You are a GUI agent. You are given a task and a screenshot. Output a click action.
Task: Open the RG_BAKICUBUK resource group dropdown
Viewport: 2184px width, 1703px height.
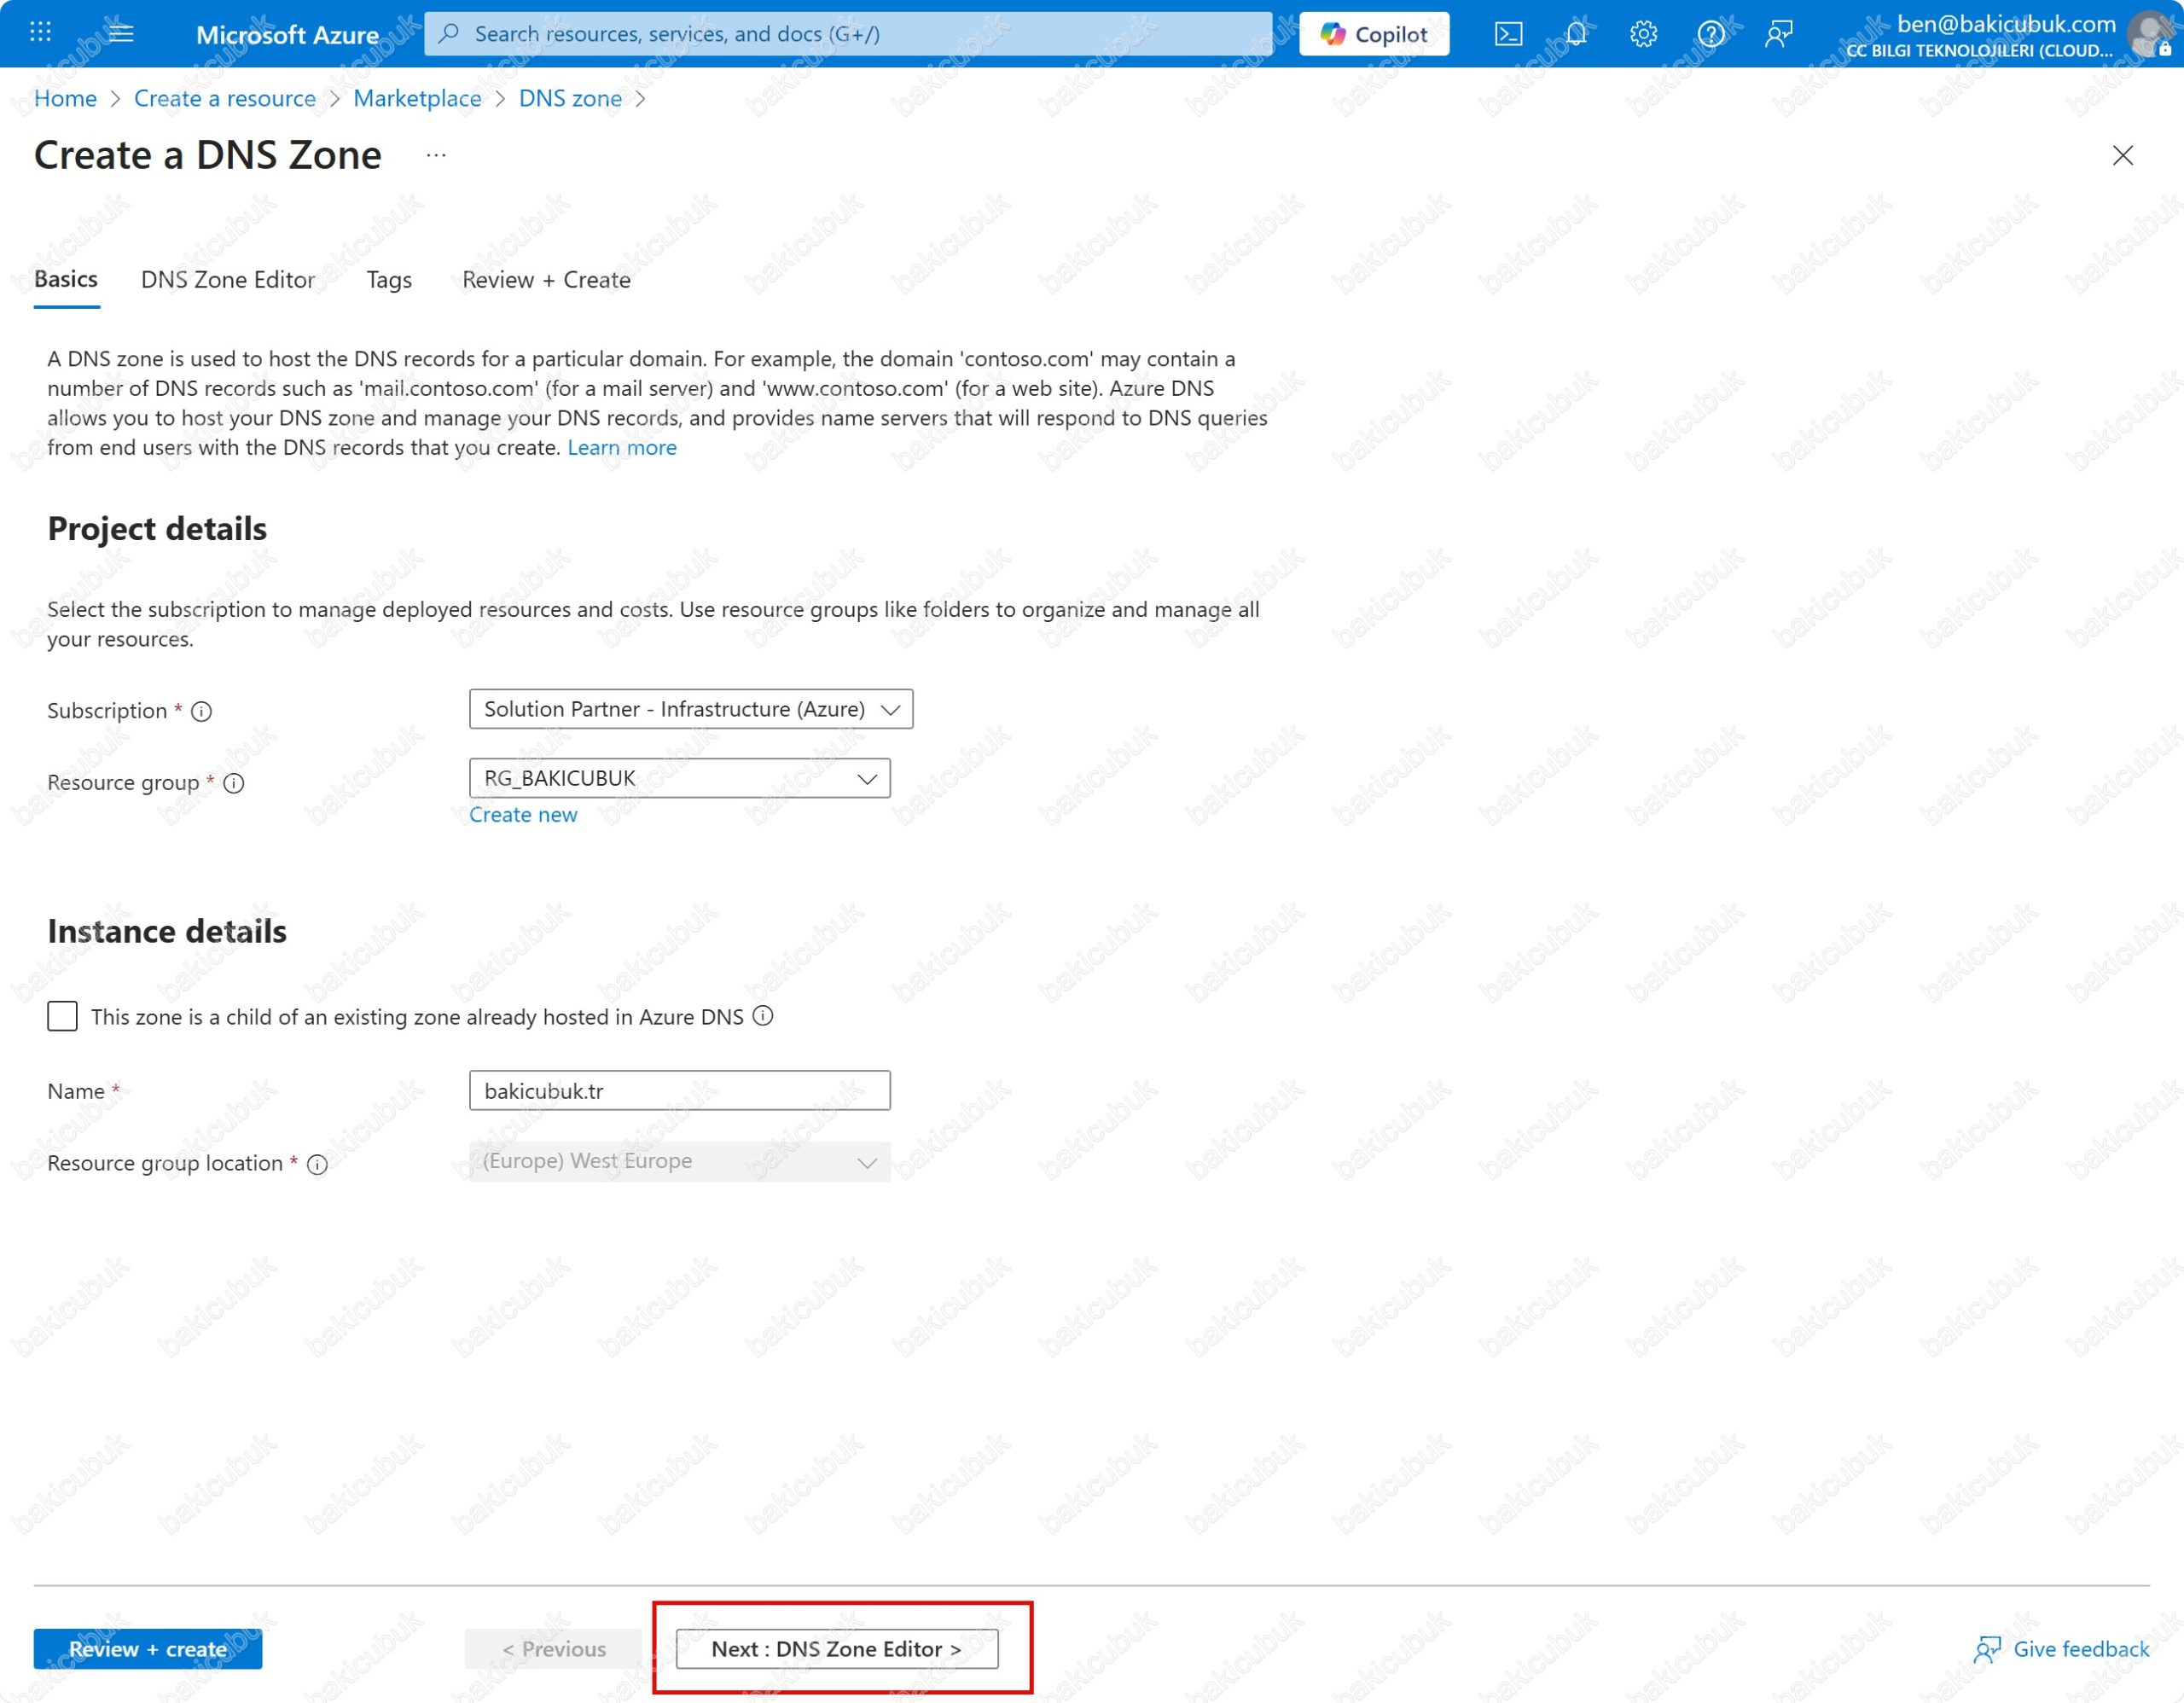pos(679,778)
